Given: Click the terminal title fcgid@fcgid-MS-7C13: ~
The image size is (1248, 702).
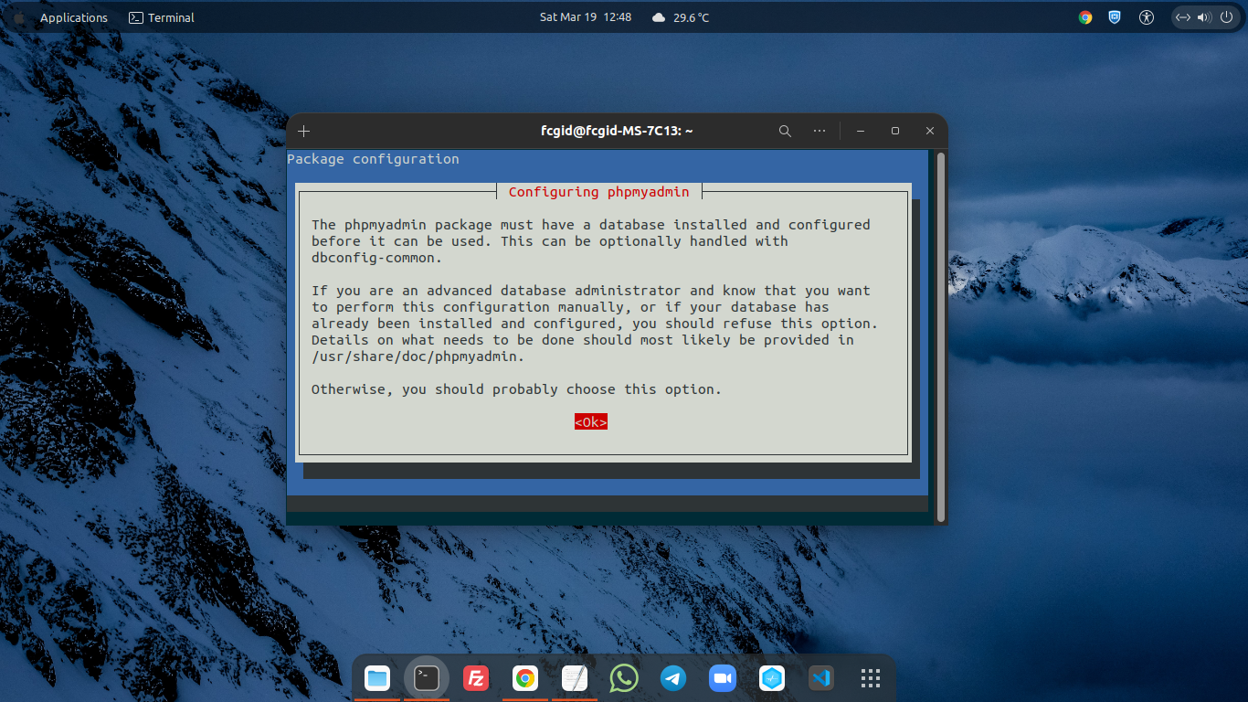Looking at the screenshot, I should pos(617,131).
